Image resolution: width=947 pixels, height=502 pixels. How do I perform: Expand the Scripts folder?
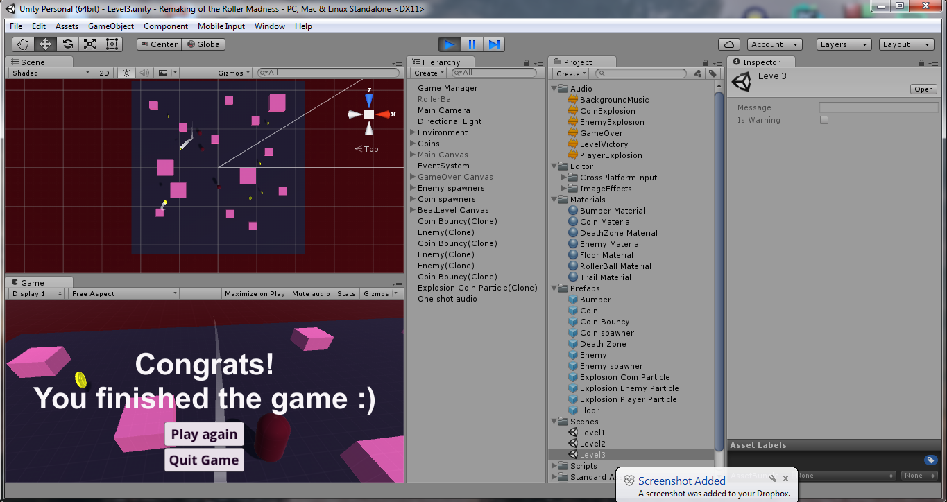pos(554,466)
